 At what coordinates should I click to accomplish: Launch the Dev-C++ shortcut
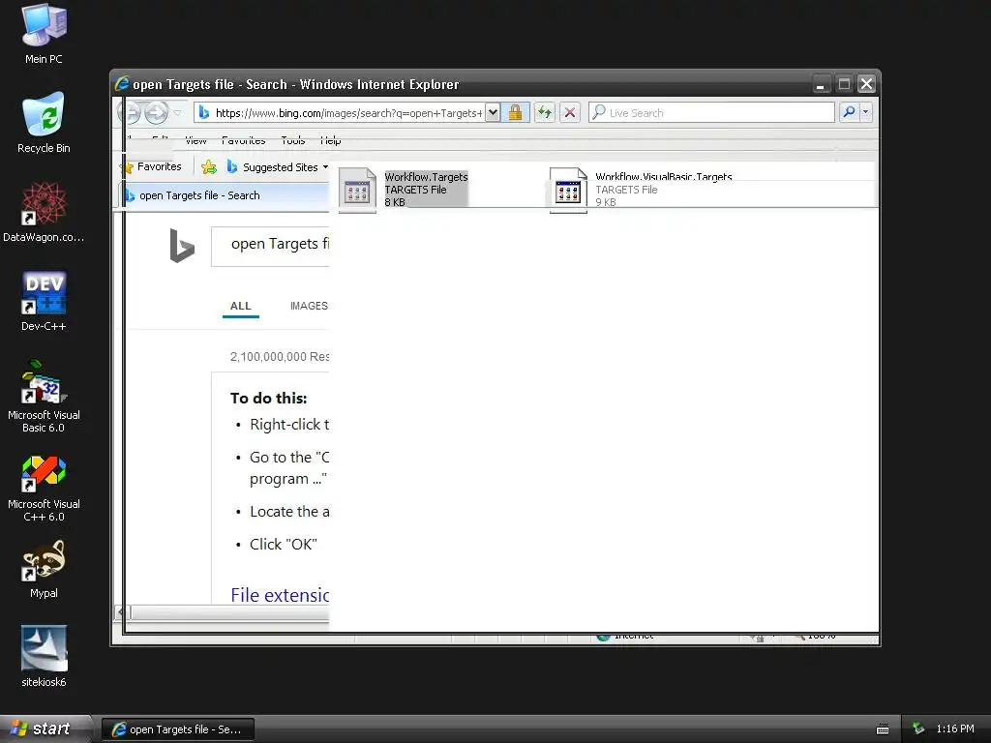44,302
